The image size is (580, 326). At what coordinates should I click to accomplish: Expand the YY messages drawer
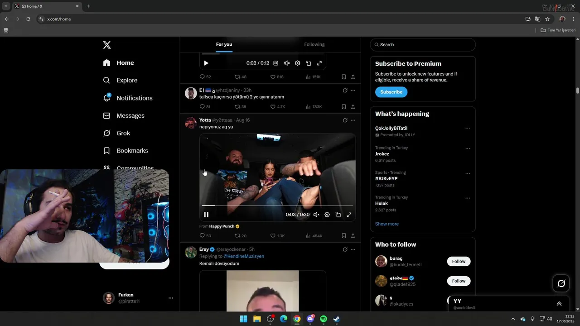click(559, 304)
